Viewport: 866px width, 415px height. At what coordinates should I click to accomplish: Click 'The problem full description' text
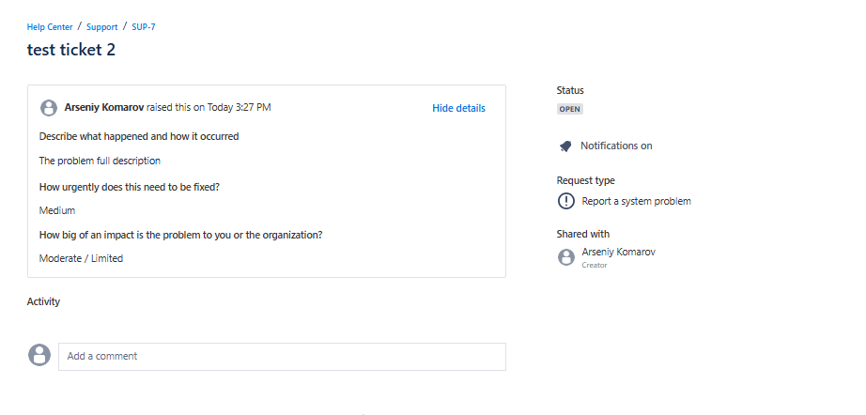(x=100, y=161)
